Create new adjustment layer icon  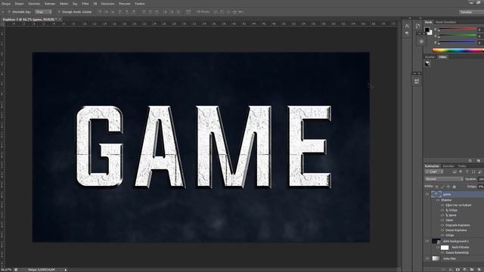click(x=465, y=270)
